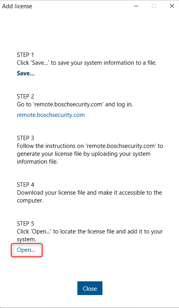Click the blue Close button
This screenshot has height=308, width=179.
[x=90, y=288]
